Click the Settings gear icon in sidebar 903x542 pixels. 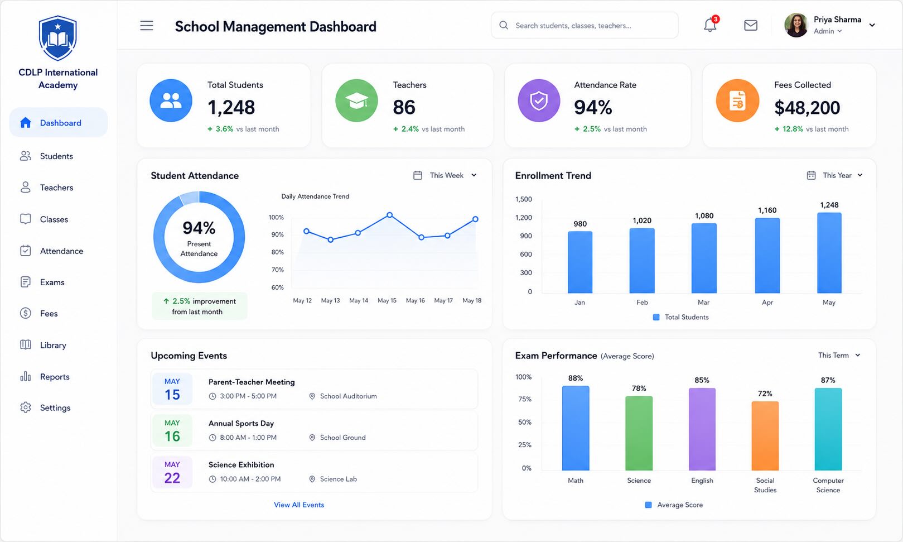click(26, 407)
